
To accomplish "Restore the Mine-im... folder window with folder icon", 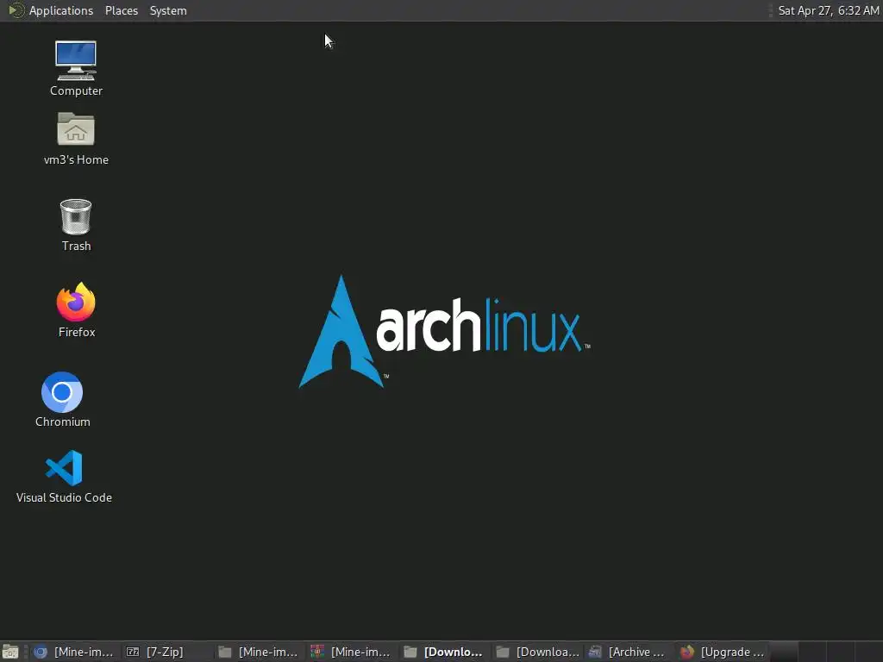I will tap(259, 652).
